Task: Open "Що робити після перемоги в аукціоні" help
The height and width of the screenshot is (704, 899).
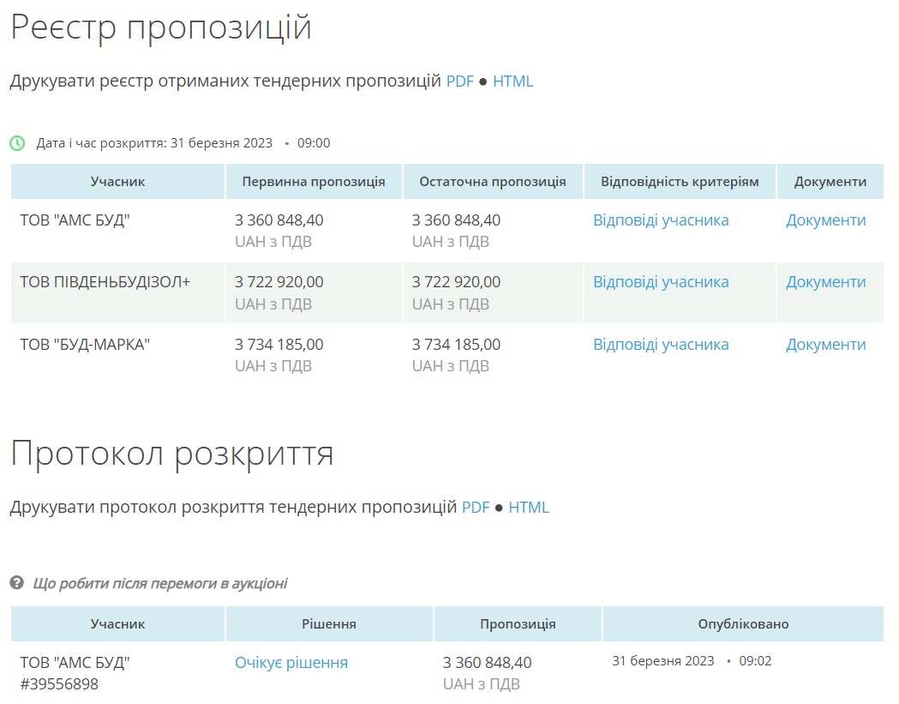Action: point(159,583)
